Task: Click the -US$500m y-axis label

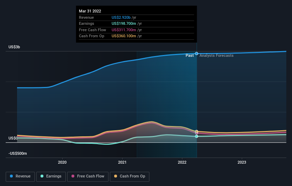Action: point(18,153)
